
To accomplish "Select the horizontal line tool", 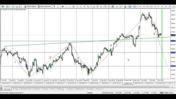I will [x=66, y=7].
